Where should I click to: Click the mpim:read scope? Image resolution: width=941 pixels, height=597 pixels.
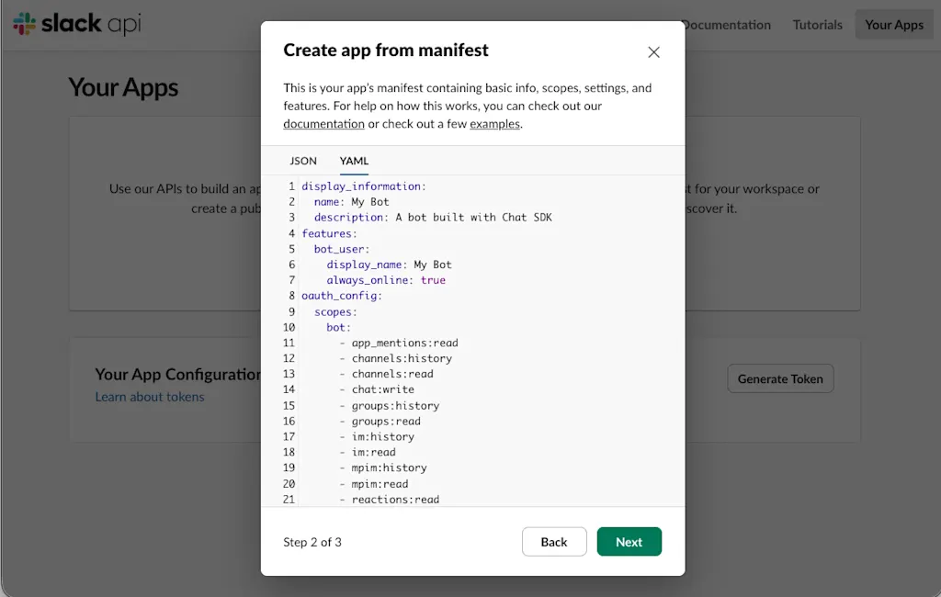pos(380,484)
